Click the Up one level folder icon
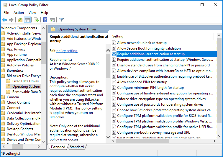 point(20,20)
